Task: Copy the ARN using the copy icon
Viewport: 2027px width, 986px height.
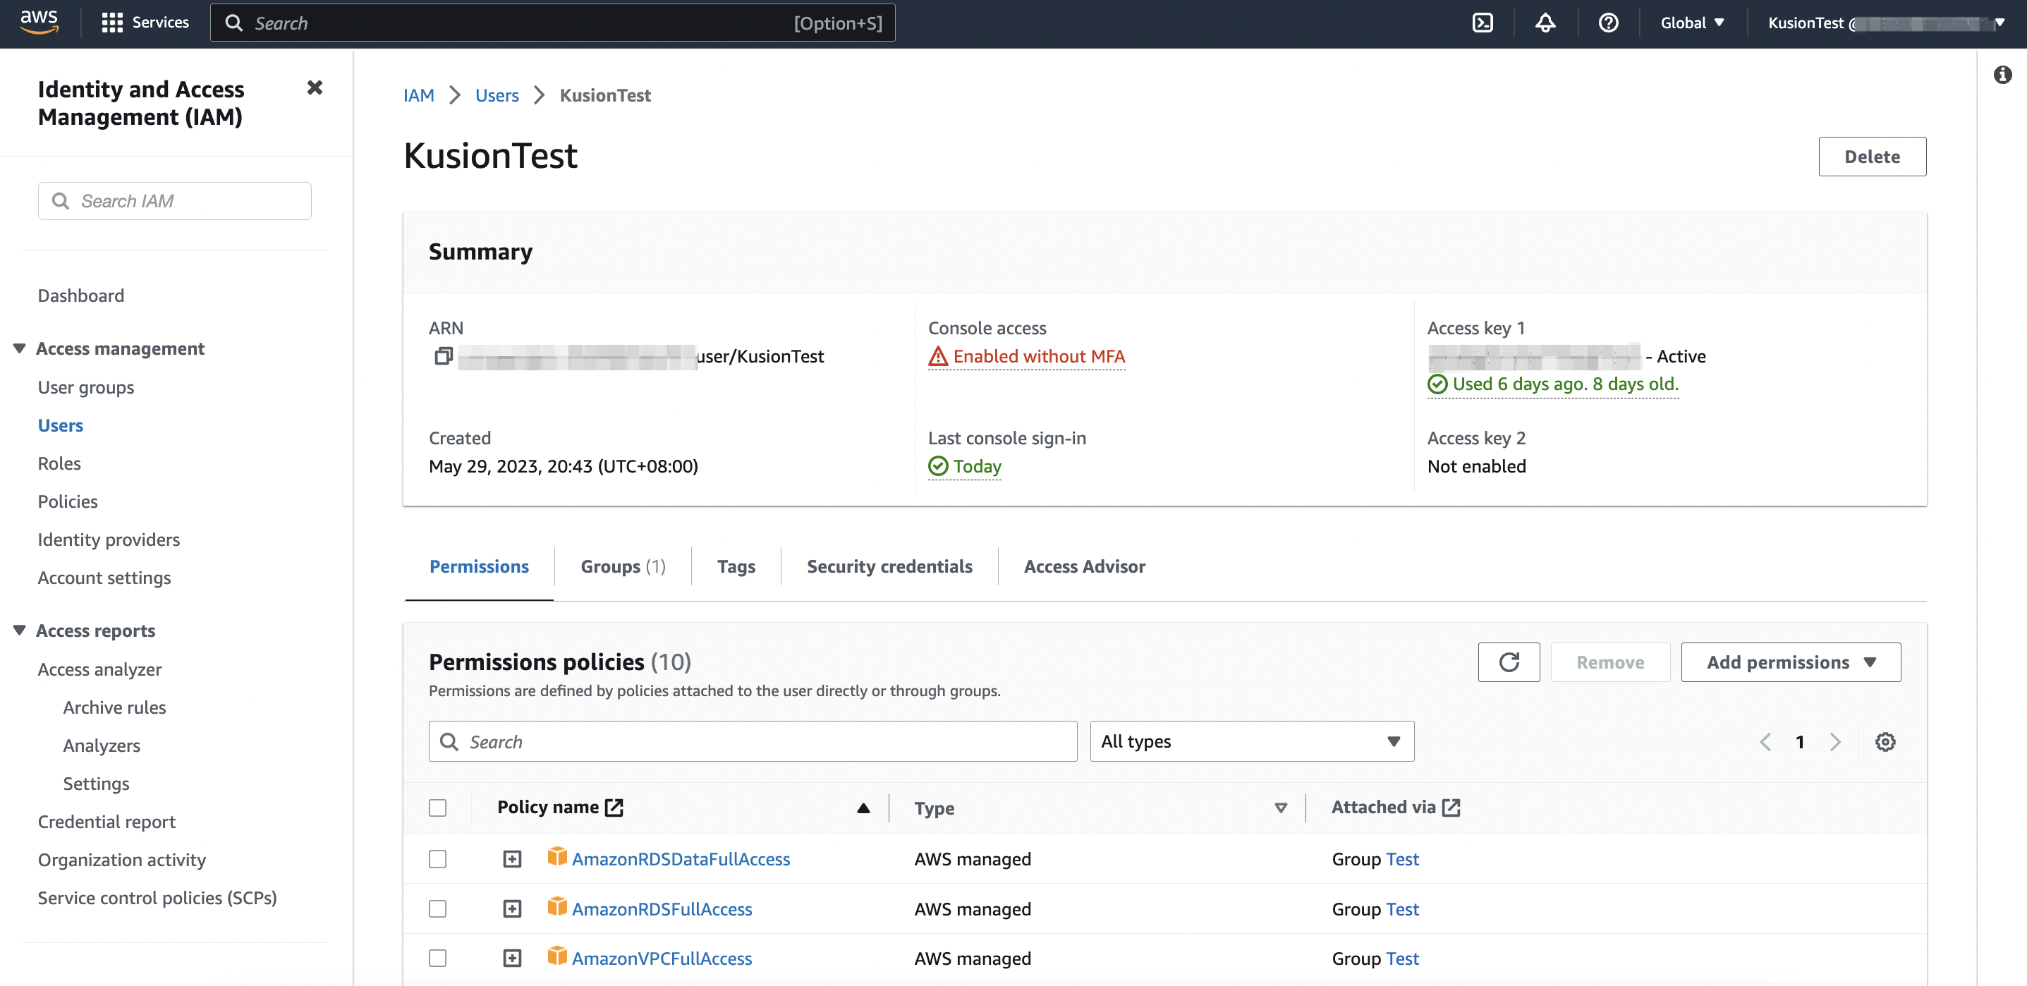Action: pos(443,355)
